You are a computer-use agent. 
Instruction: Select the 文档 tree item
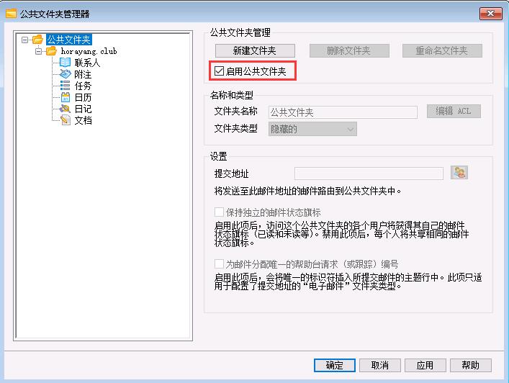pos(83,120)
